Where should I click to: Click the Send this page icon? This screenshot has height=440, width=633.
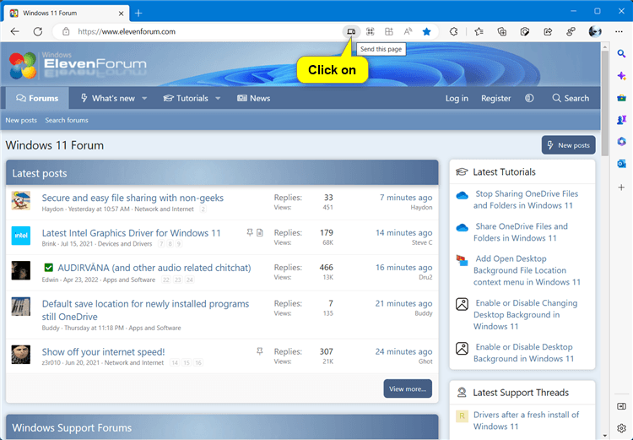[x=351, y=31]
